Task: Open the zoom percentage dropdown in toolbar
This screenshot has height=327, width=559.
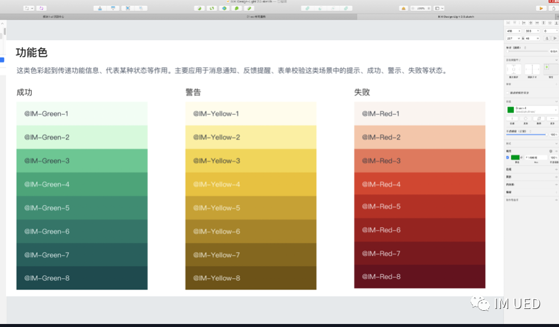Action: pos(422,8)
